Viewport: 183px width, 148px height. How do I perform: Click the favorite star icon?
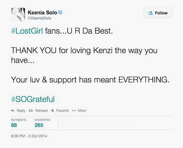coord(53,110)
